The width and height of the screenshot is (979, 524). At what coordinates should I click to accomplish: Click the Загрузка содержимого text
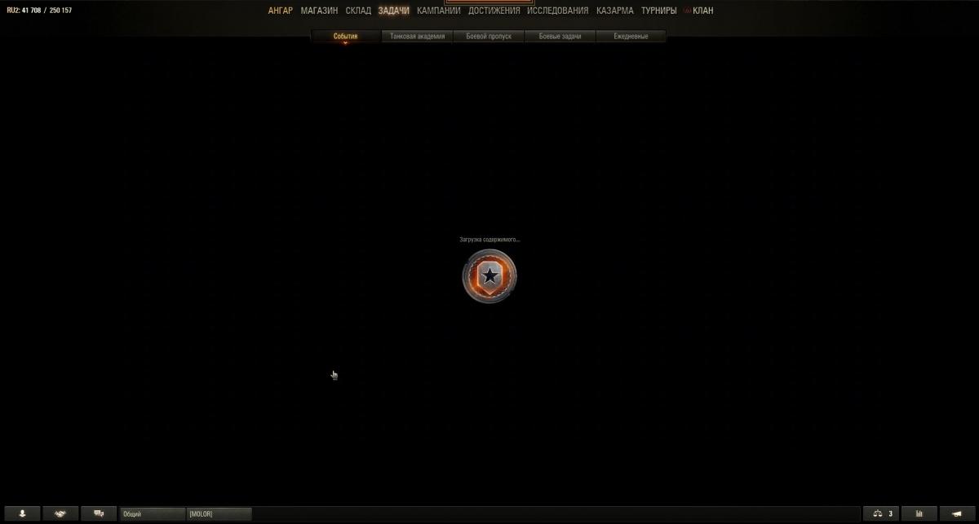point(489,240)
